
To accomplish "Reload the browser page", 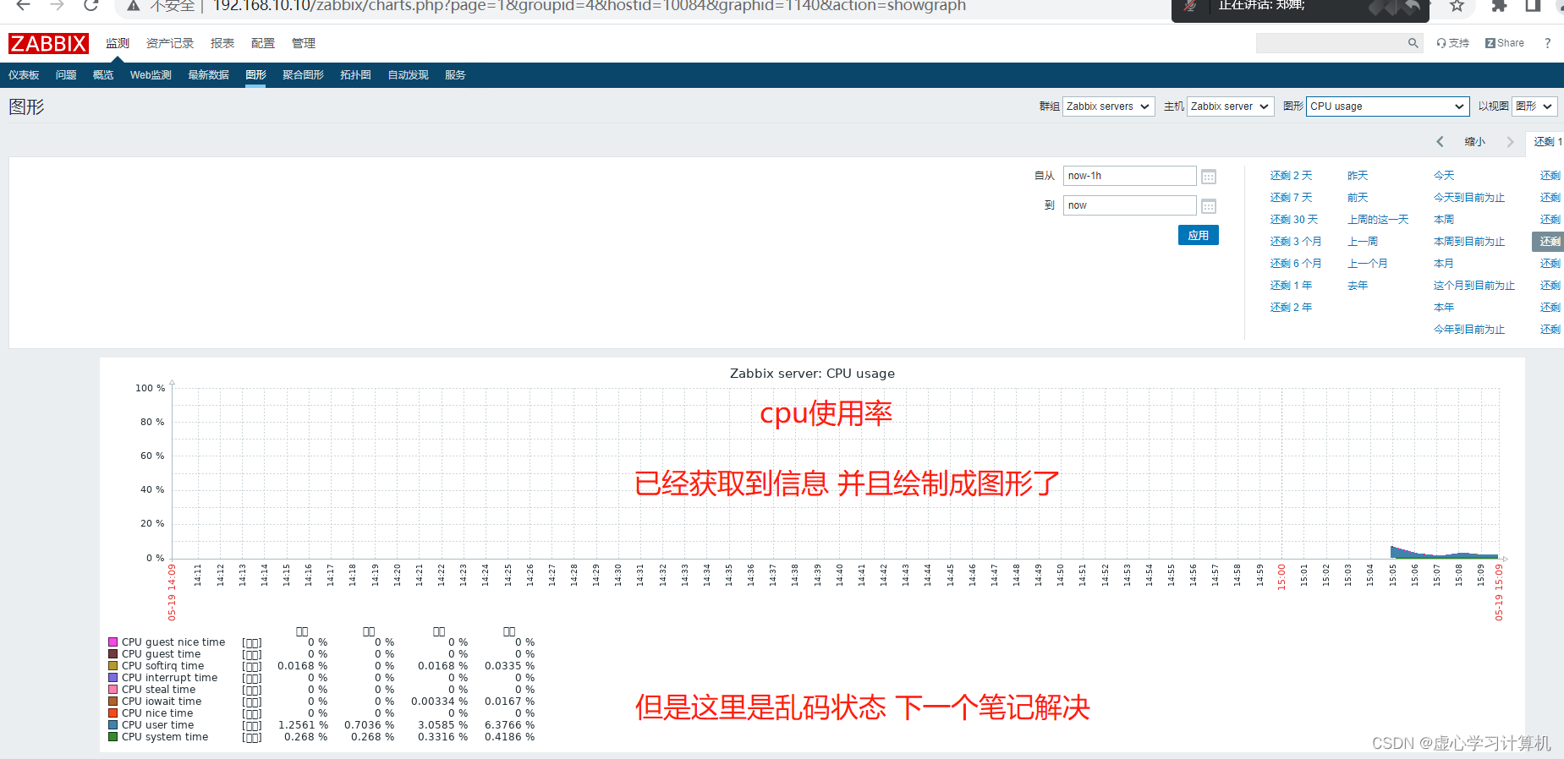I will click(x=91, y=6).
